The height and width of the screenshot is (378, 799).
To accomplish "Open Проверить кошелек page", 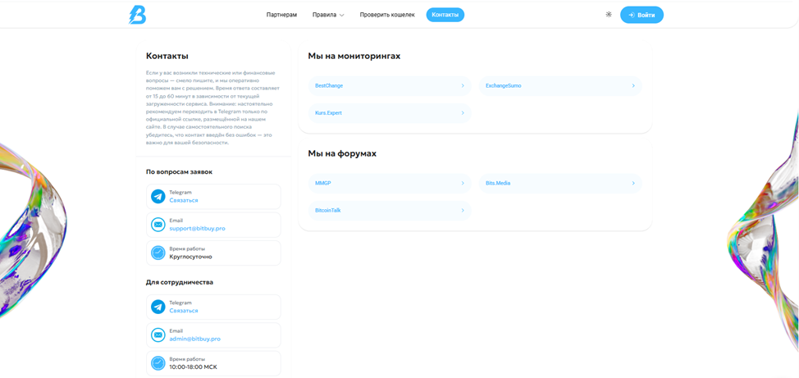I will click(387, 15).
